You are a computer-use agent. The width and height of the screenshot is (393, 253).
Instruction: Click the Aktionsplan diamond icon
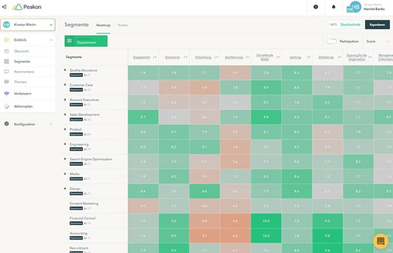point(7,106)
